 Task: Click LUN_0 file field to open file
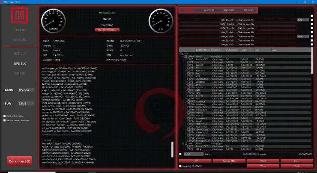click(x=237, y=20)
